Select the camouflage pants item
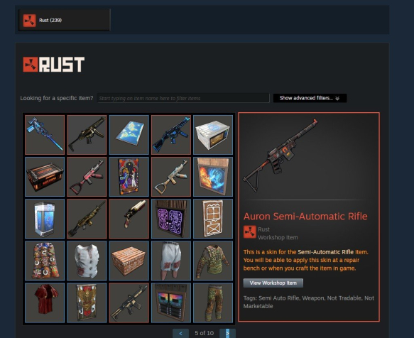 213,303
